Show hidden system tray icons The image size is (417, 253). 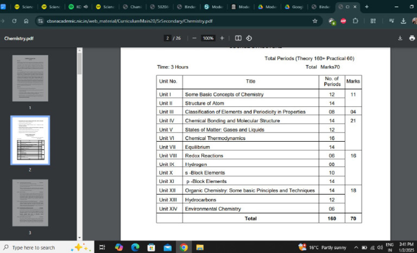click(x=357, y=248)
